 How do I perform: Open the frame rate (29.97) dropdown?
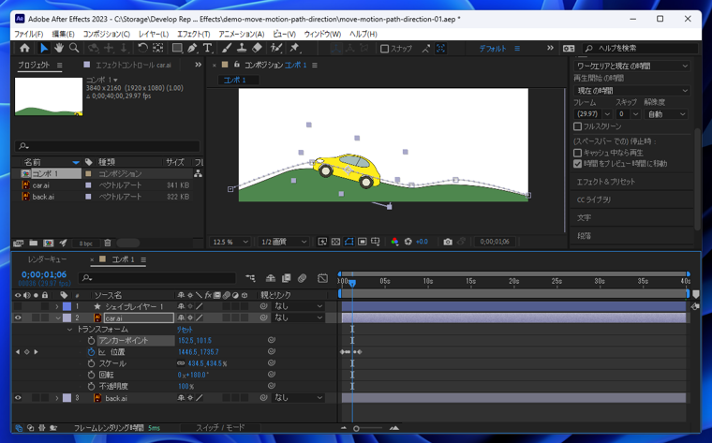click(593, 114)
